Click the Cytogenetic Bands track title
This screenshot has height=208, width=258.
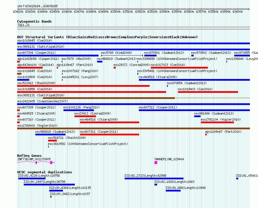(34, 21)
